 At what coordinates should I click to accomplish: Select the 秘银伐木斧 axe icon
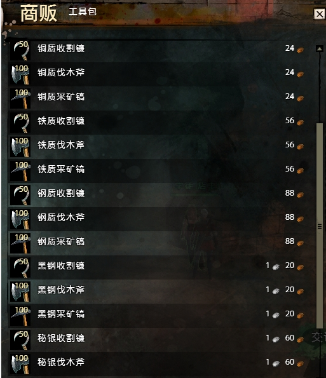(x=20, y=364)
